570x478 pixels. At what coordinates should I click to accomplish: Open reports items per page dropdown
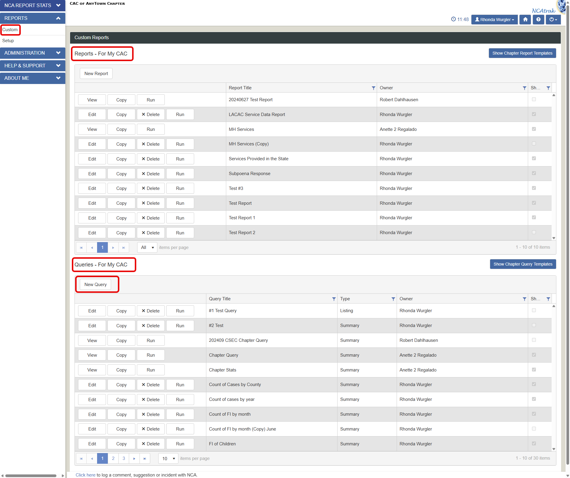(x=148, y=247)
